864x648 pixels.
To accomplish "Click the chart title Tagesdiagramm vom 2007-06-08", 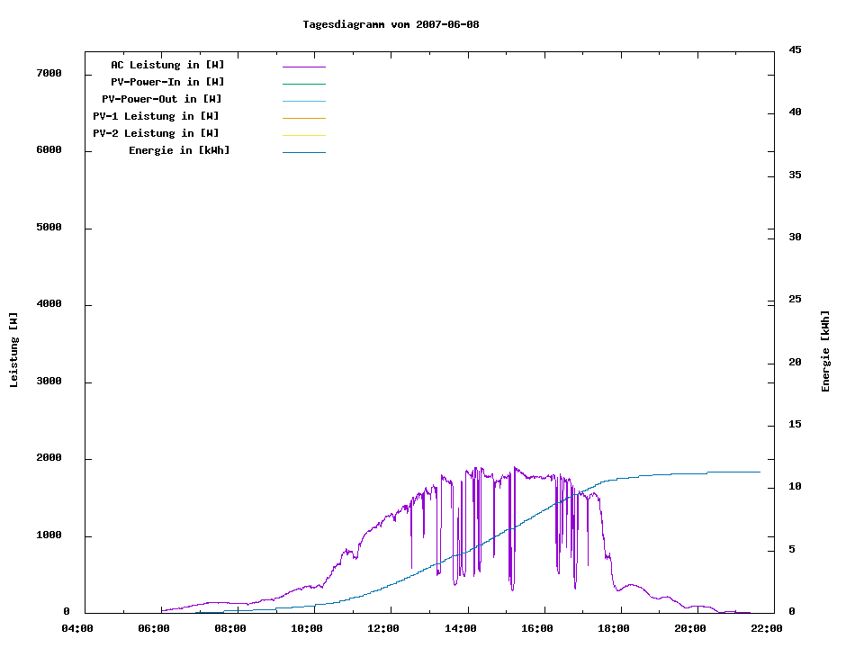I will [x=391, y=24].
